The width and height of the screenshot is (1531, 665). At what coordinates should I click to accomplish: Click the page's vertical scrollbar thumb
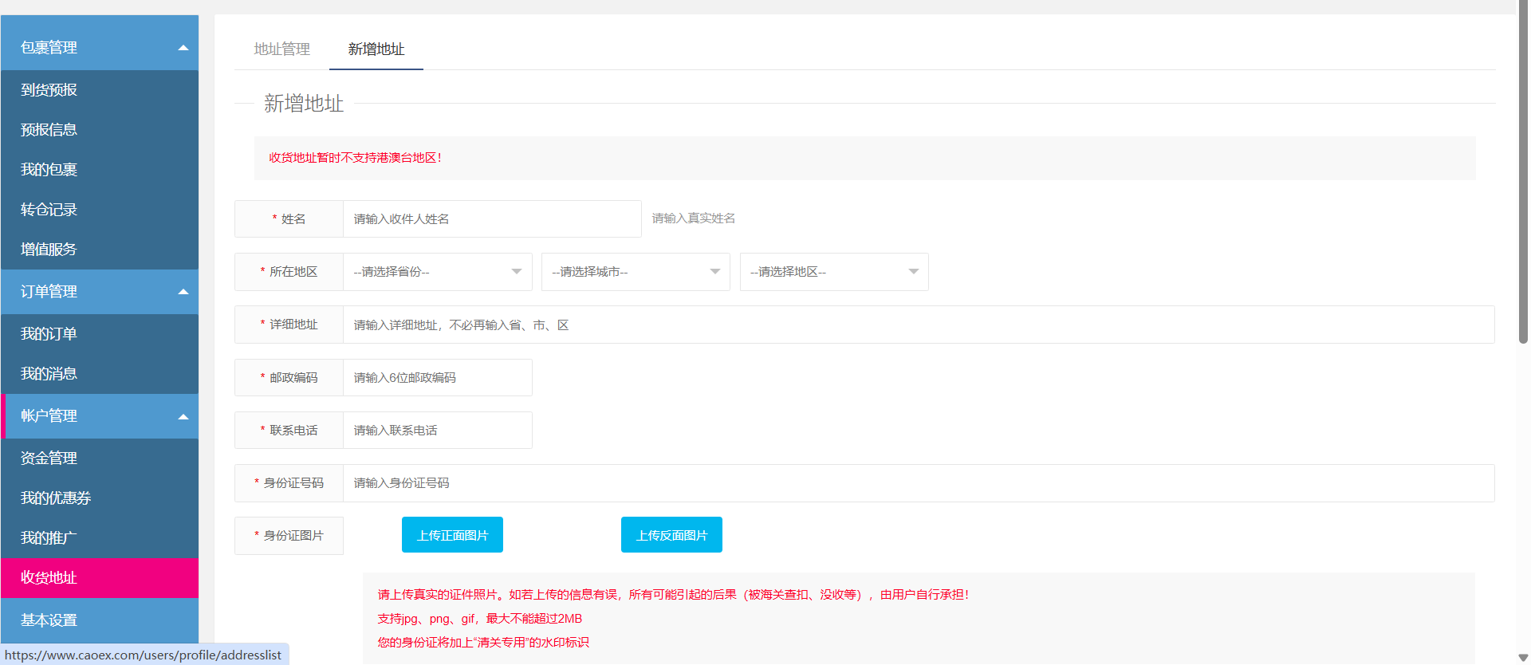coord(1523,175)
